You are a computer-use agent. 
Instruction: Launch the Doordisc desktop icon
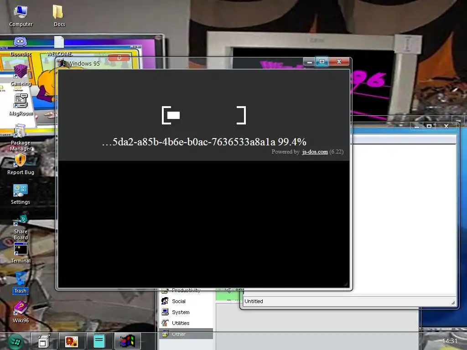(21, 46)
